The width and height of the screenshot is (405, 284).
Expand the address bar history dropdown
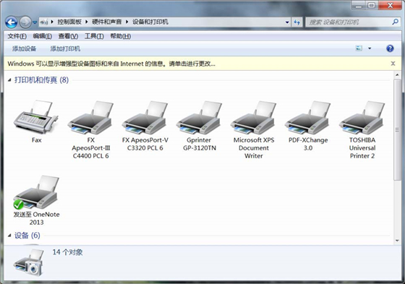pos(287,22)
